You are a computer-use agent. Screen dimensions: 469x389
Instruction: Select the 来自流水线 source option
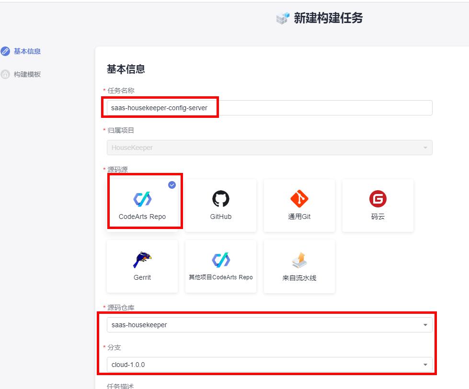[299, 266]
